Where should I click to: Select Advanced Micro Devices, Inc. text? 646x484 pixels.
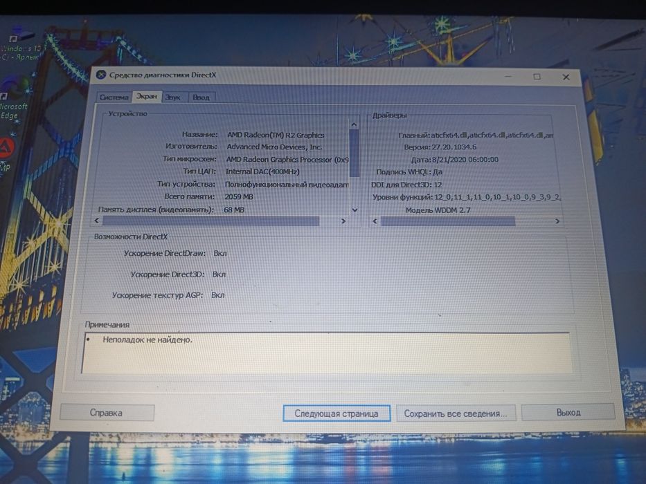[274, 147]
